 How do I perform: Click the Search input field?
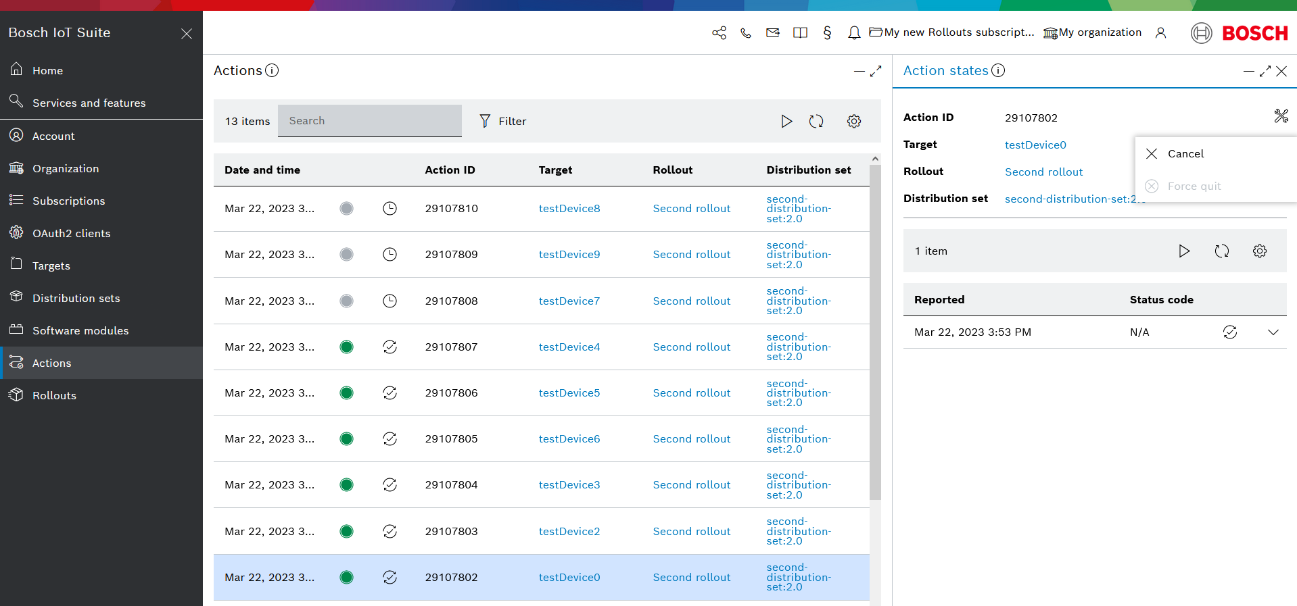369,121
